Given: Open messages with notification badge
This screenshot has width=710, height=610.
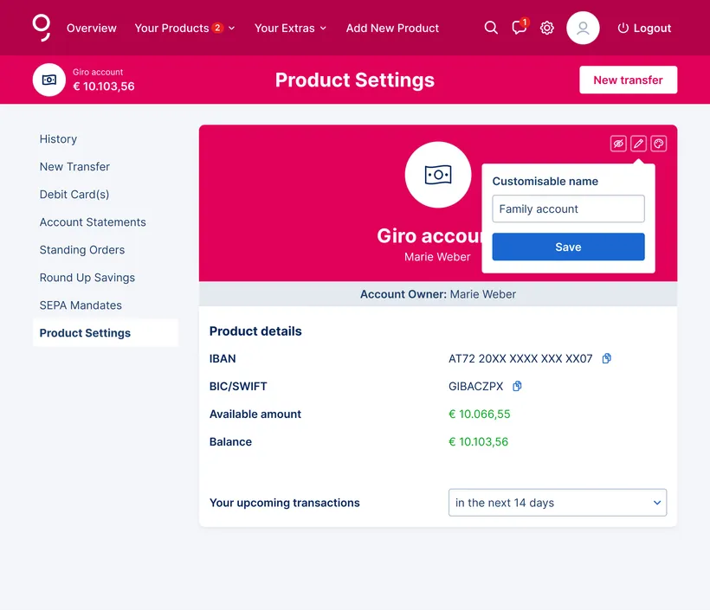Looking at the screenshot, I should coord(519,28).
